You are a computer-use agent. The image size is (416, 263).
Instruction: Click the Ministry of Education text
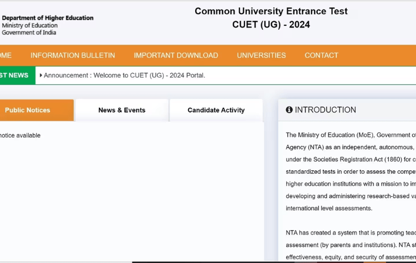point(30,25)
